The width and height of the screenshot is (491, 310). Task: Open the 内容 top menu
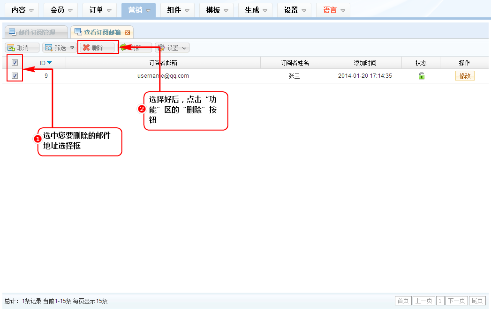coord(23,10)
